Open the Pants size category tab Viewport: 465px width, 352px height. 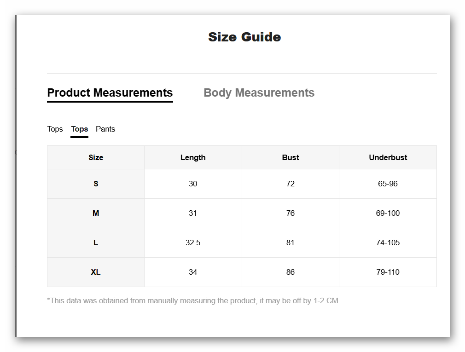105,129
